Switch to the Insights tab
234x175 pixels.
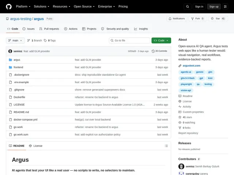point(141,29)
